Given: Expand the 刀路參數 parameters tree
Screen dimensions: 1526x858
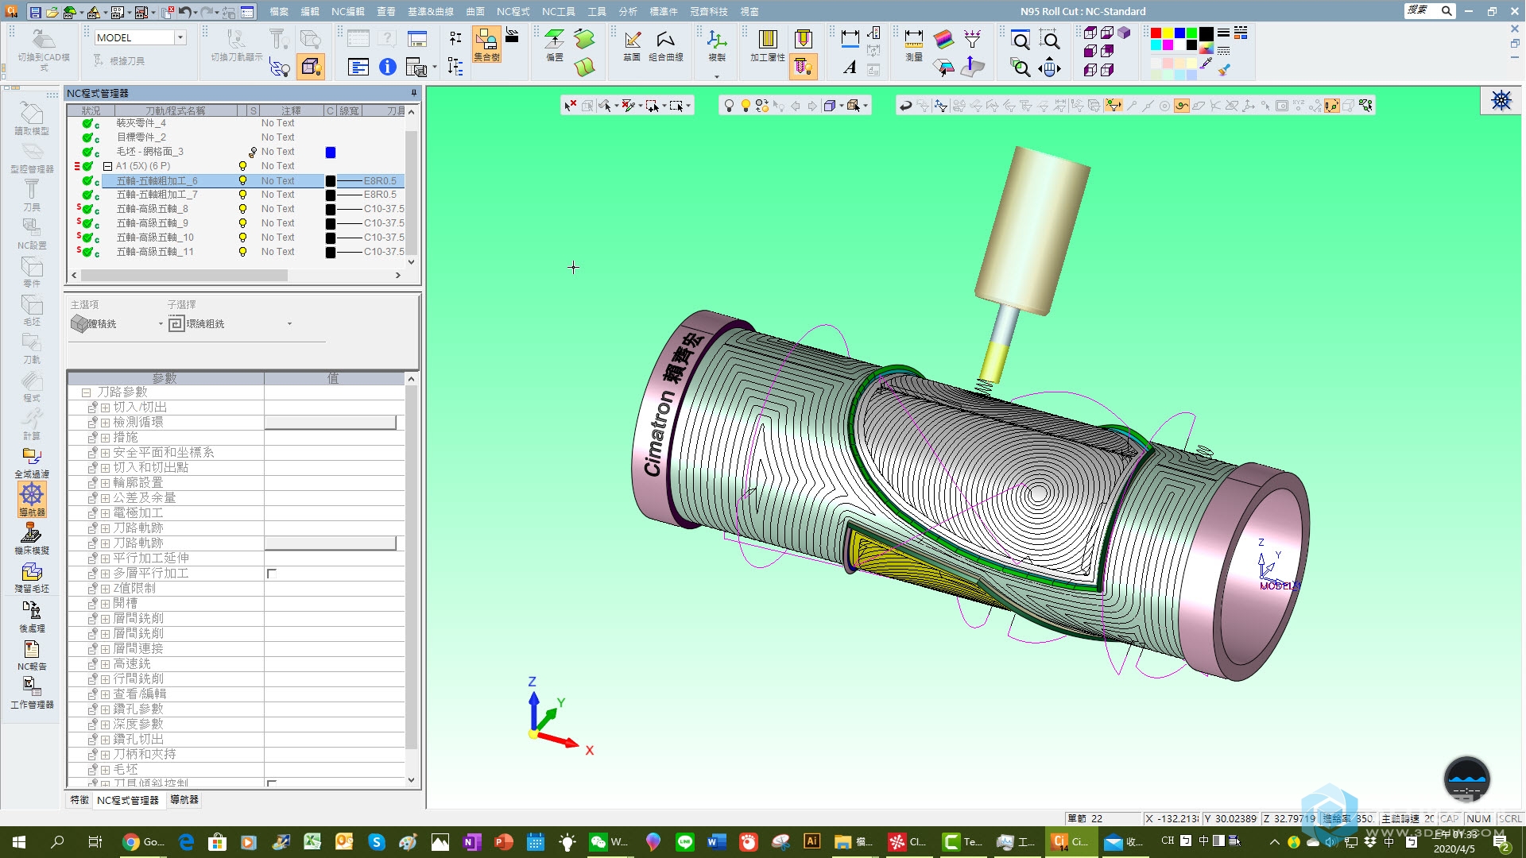Looking at the screenshot, I should (87, 392).
